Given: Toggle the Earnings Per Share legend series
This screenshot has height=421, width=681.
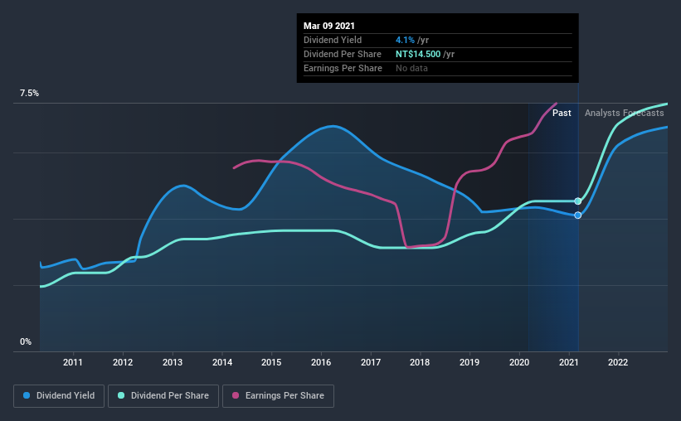Looking at the screenshot, I should pyautogui.click(x=278, y=396).
